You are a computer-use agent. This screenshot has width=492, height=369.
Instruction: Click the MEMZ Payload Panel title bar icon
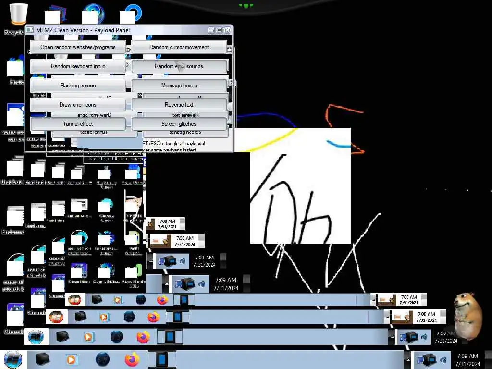click(30, 30)
